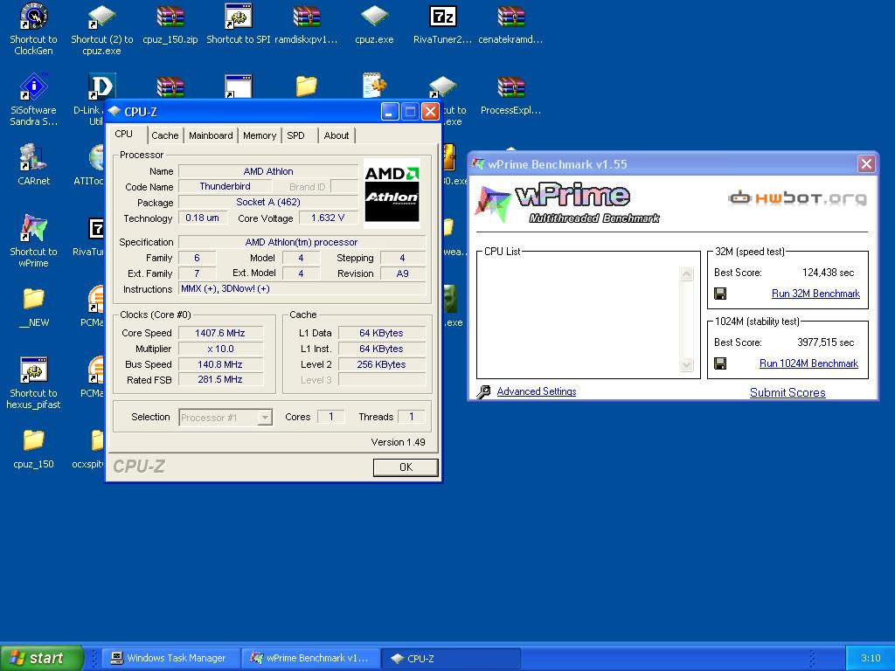Expand the Processor #1 selection dropdown
Screen dimensions: 895x671
click(265, 418)
